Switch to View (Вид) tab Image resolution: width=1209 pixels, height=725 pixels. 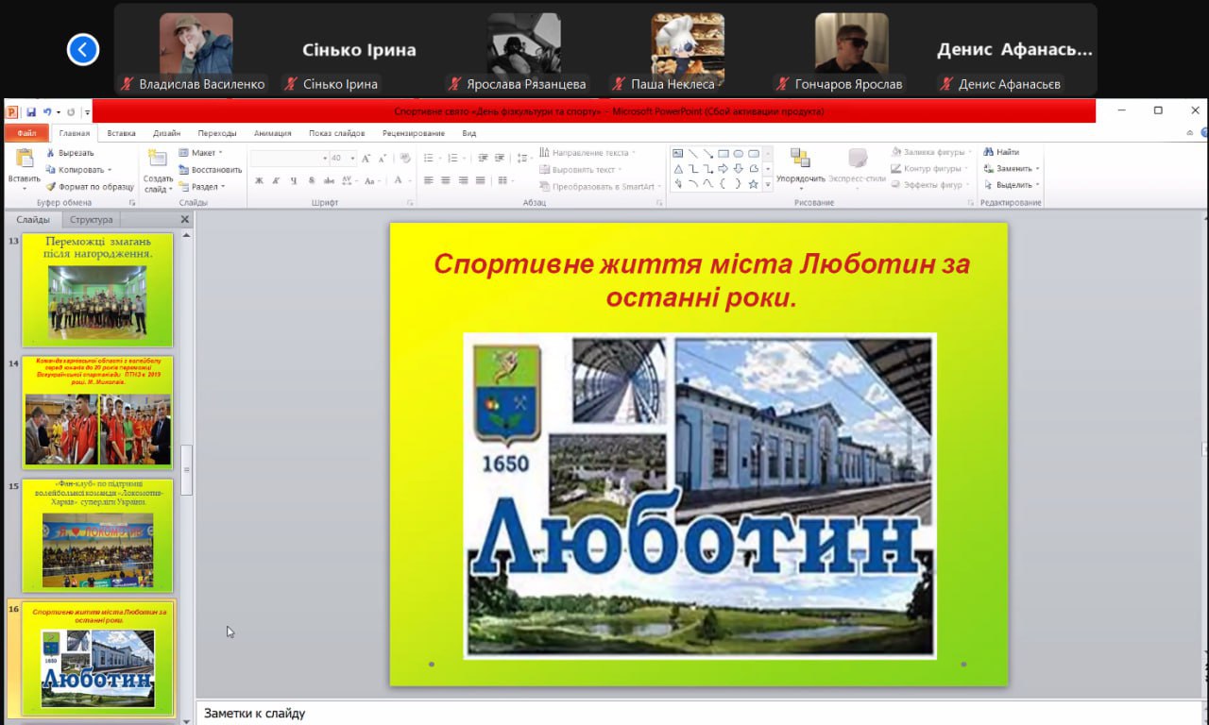[x=469, y=133]
